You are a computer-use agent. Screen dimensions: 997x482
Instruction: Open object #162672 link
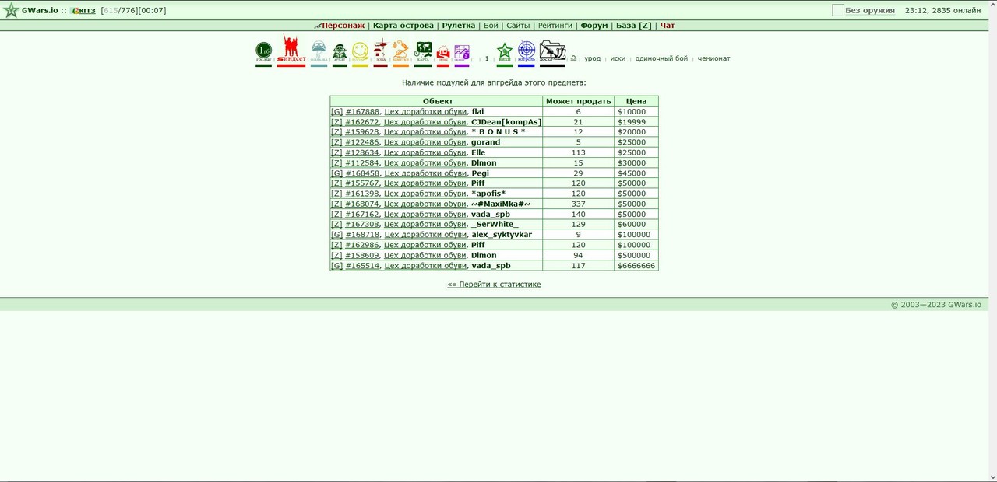(362, 122)
